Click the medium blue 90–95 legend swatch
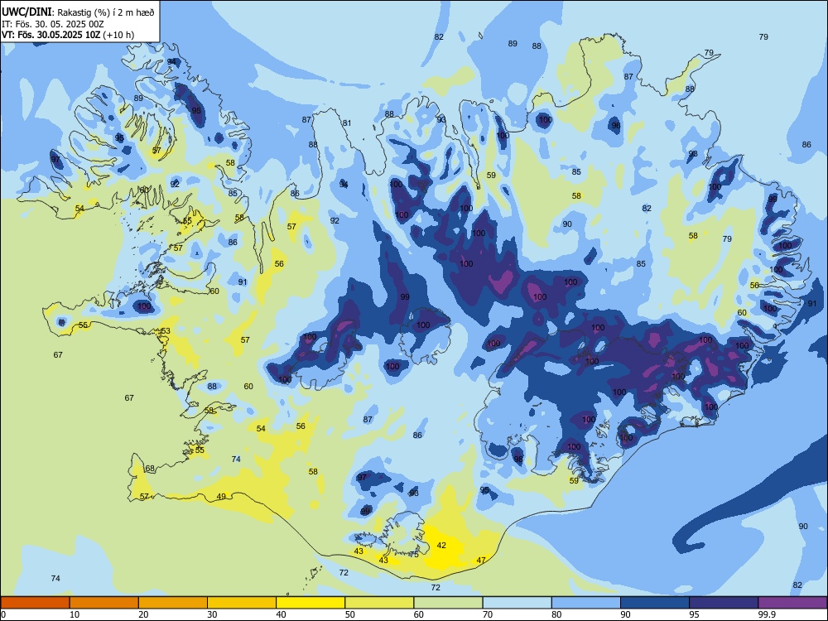Image resolution: width=828 pixels, height=621 pixels. (655, 603)
